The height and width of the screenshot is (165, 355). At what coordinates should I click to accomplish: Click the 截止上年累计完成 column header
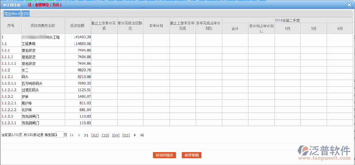tap(104, 26)
